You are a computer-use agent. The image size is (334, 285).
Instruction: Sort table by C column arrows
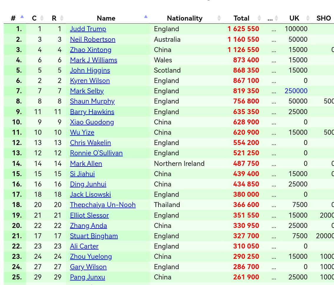point(42,18)
